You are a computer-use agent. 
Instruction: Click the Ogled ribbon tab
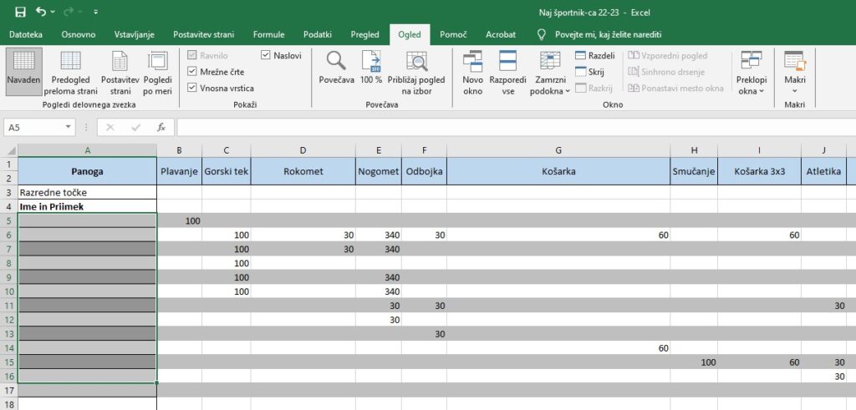click(410, 34)
